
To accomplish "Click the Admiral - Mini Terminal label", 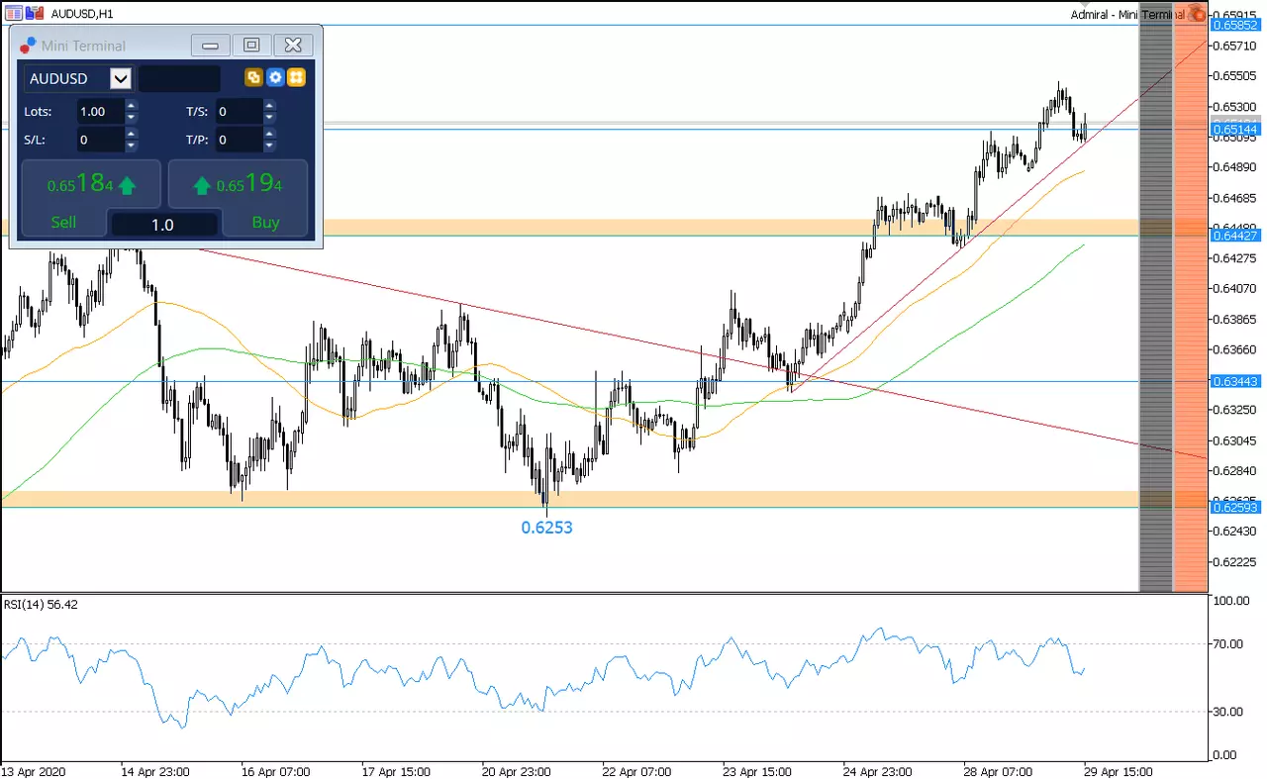I will (x=1127, y=15).
